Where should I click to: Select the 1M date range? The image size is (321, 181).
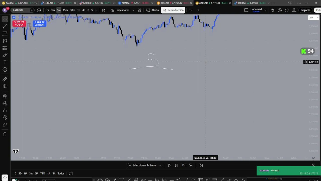pyautogui.click(x=25, y=173)
